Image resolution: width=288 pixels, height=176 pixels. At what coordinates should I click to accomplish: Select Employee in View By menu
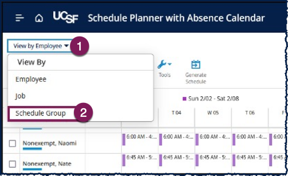(x=31, y=79)
